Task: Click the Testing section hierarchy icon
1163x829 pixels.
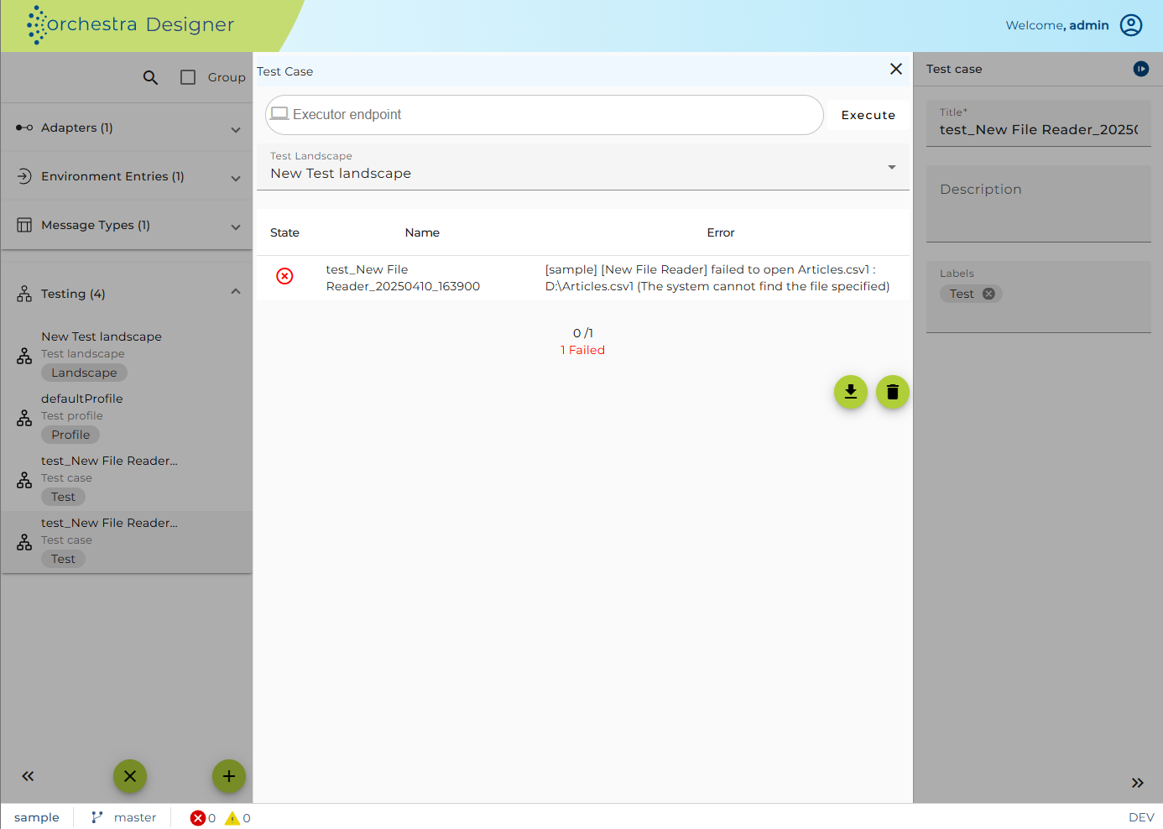Action: [x=24, y=294]
